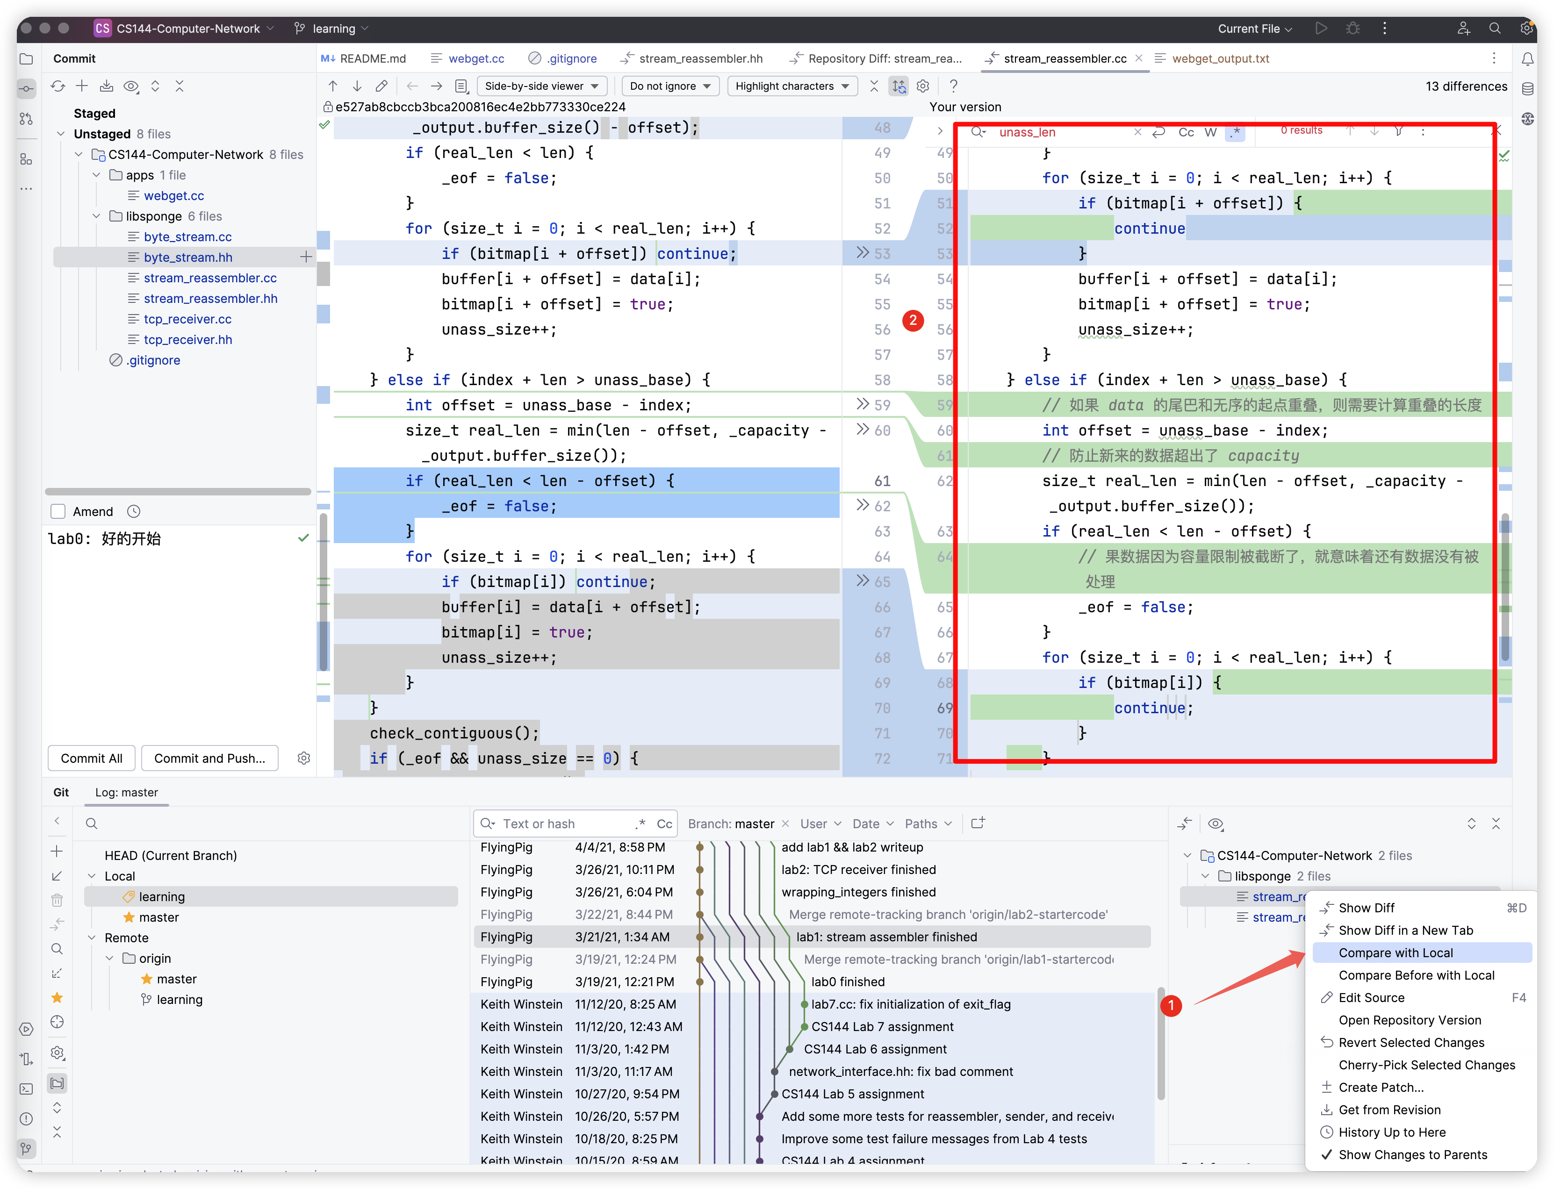Click the Commit and Push button
Viewport: 1554px width, 1189px height.
209,758
